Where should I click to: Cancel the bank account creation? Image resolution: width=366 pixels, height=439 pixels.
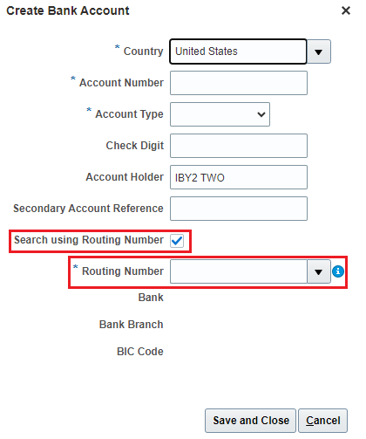322,421
